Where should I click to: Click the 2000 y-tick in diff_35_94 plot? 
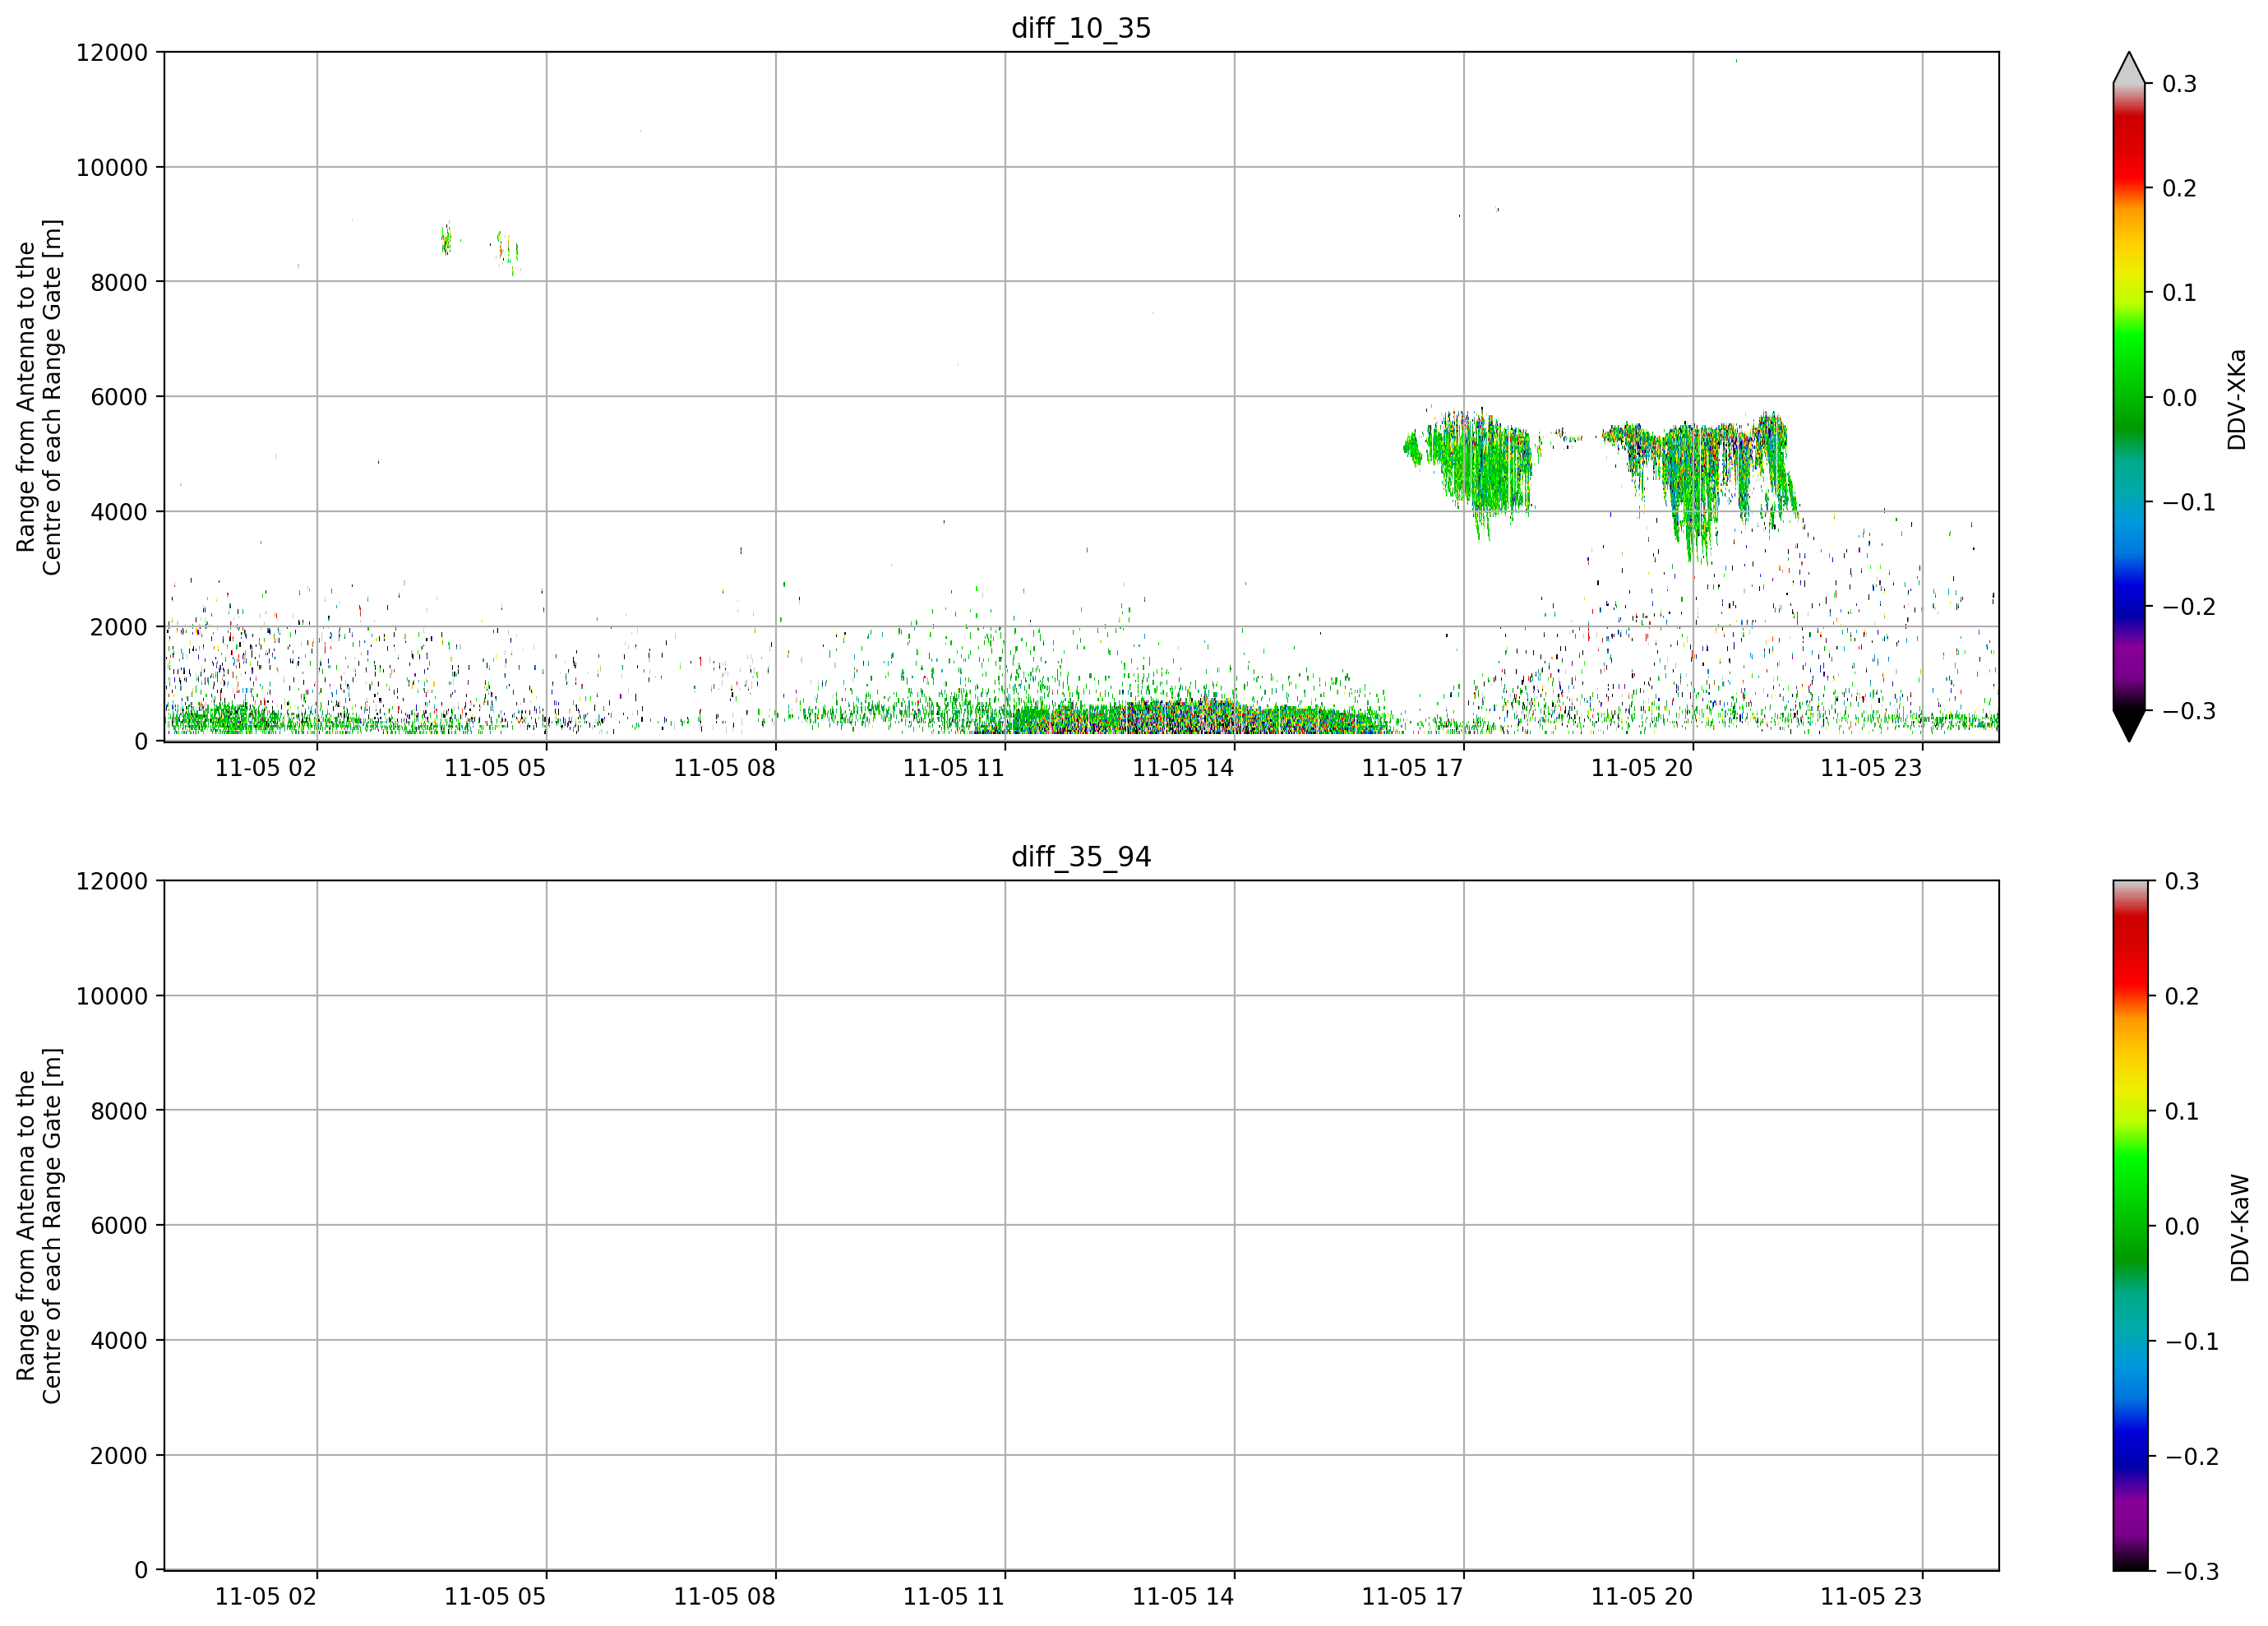pyautogui.click(x=119, y=1456)
